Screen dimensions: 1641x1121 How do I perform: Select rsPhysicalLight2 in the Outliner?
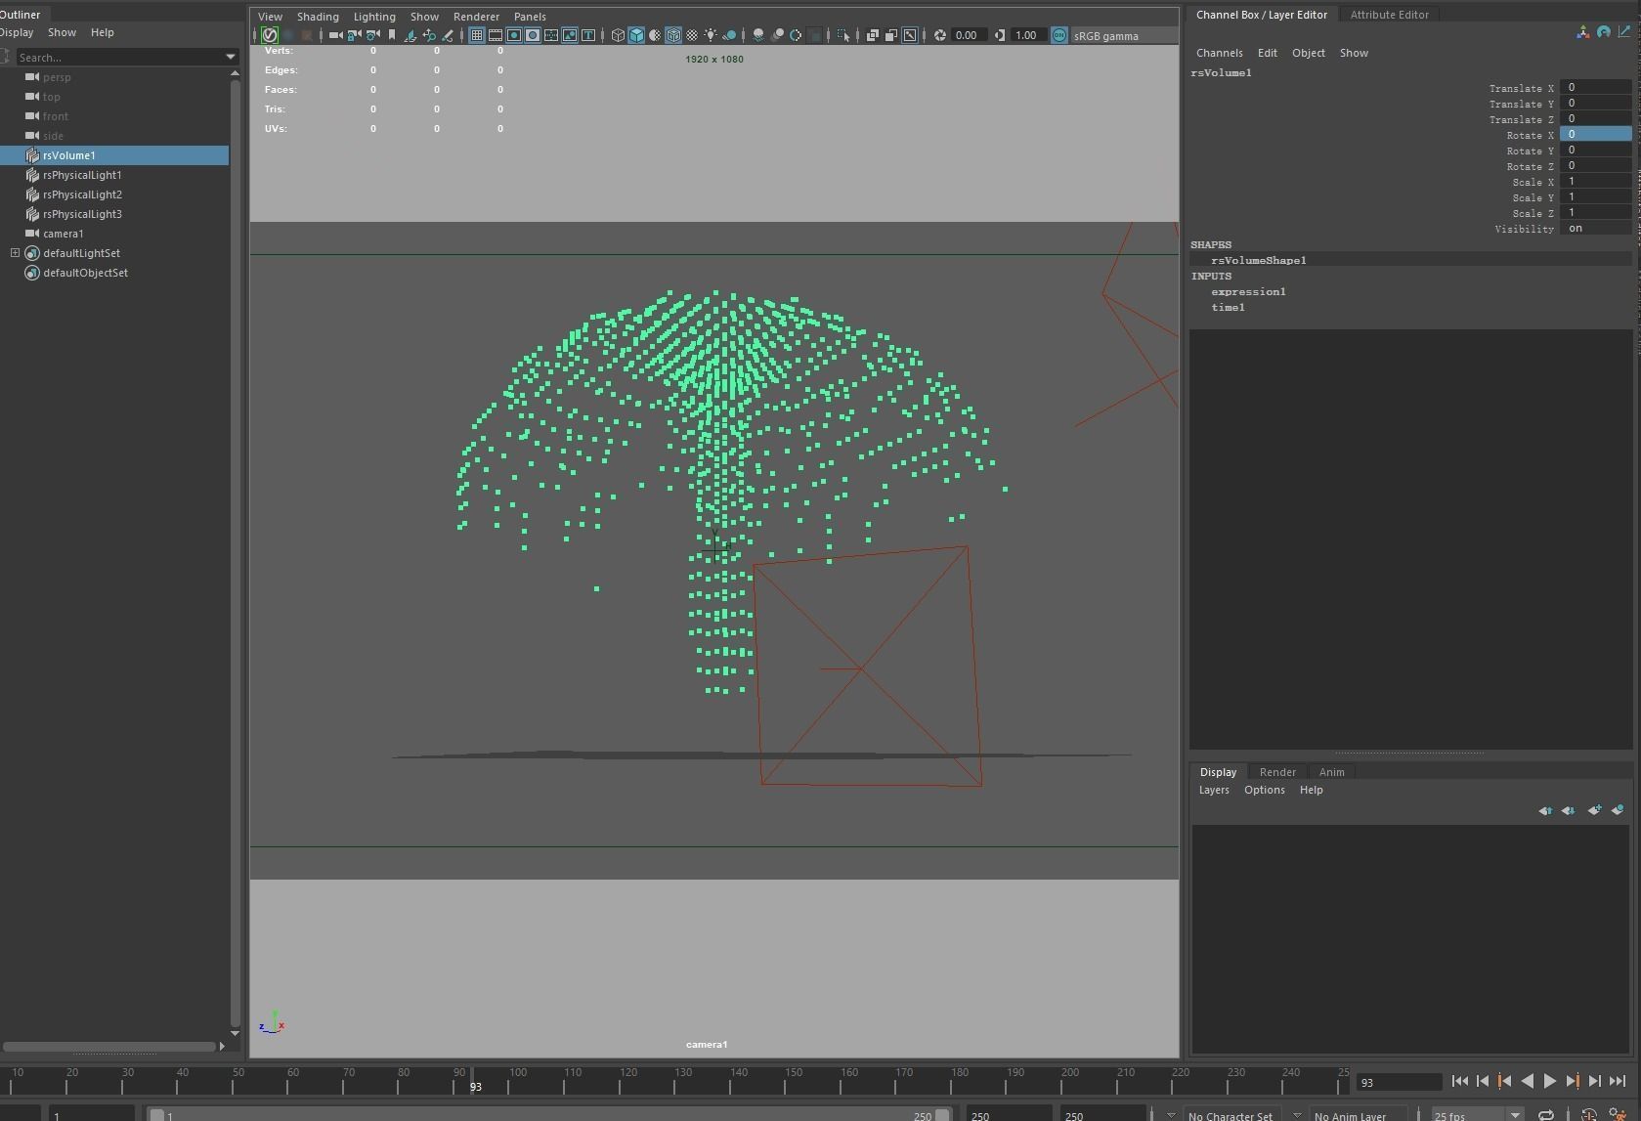(x=82, y=194)
